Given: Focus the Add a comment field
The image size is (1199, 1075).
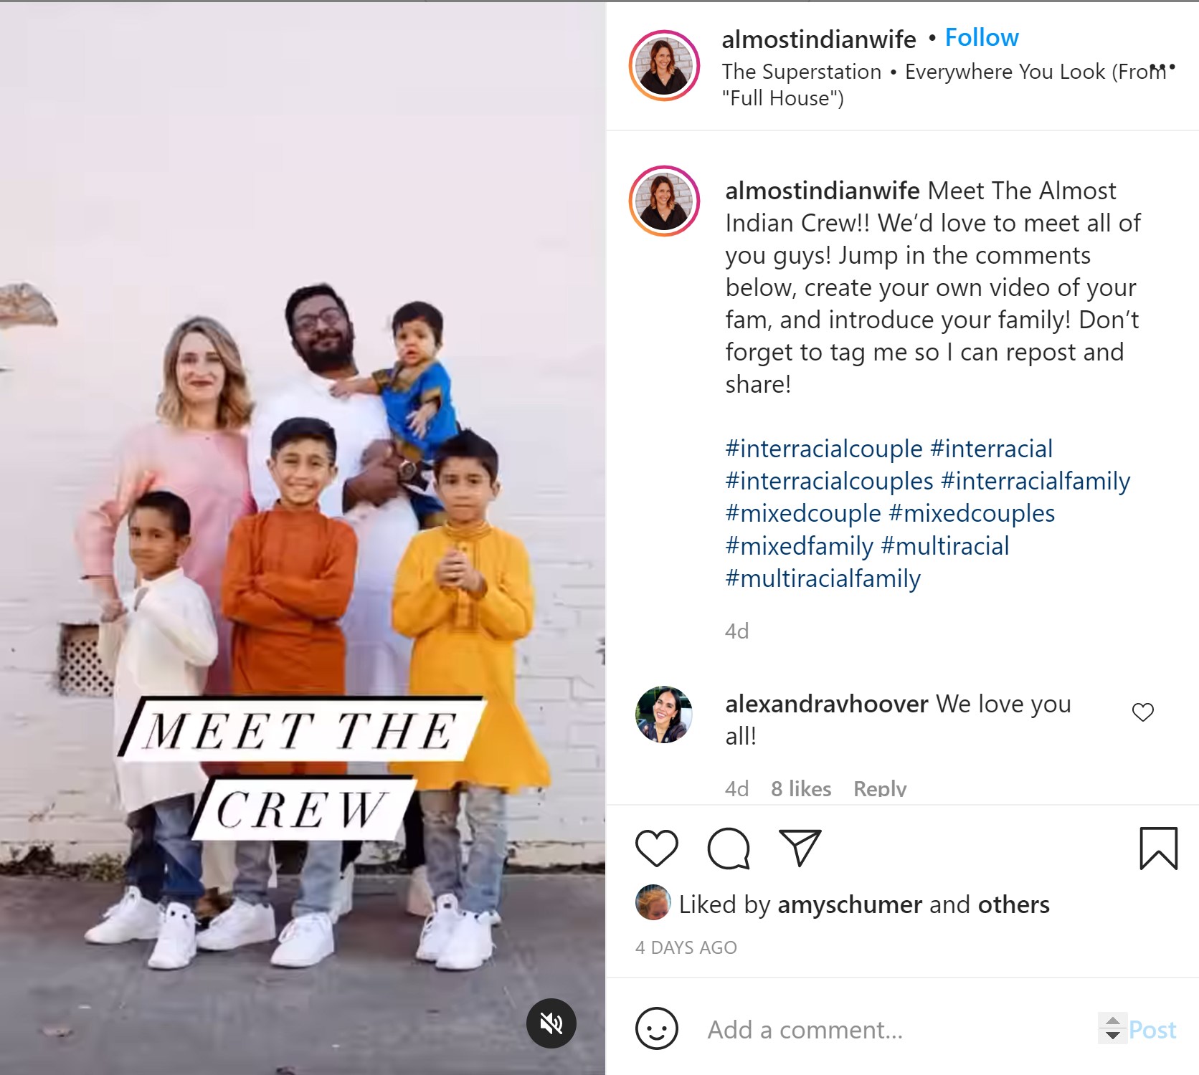Looking at the screenshot, I should coord(896,1030).
